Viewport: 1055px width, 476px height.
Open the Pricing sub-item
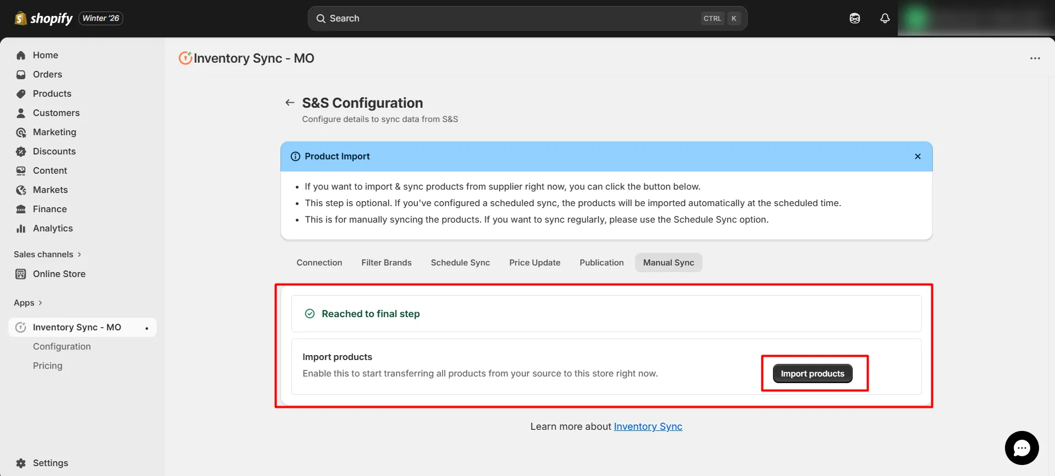pyautogui.click(x=48, y=366)
